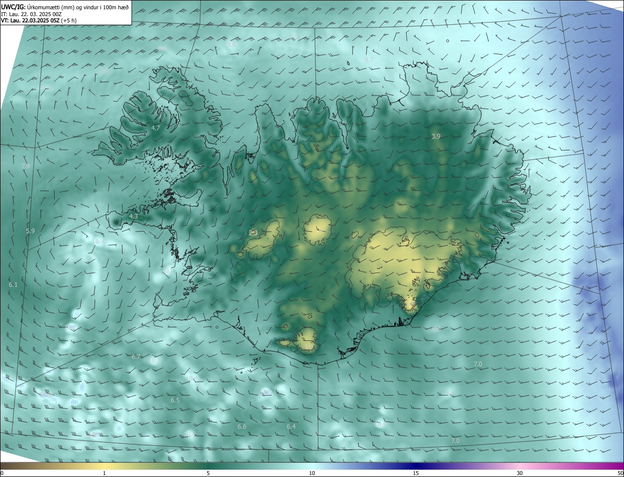This screenshot has width=624, height=477.
Task: Click the 6.6 value label
Action: [x=242, y=427]
